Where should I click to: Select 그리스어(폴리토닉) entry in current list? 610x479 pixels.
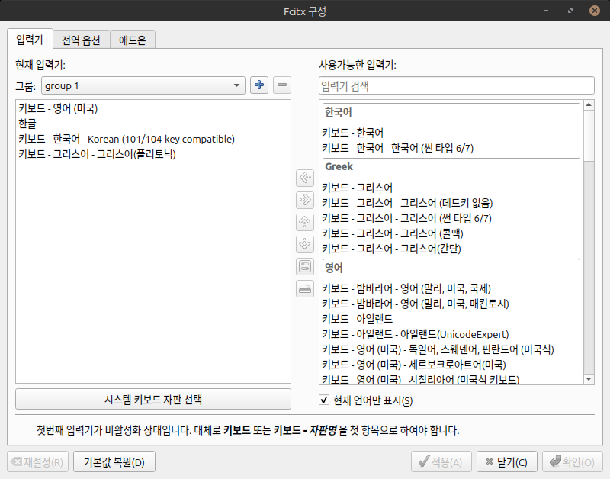(x=153, y=154)
